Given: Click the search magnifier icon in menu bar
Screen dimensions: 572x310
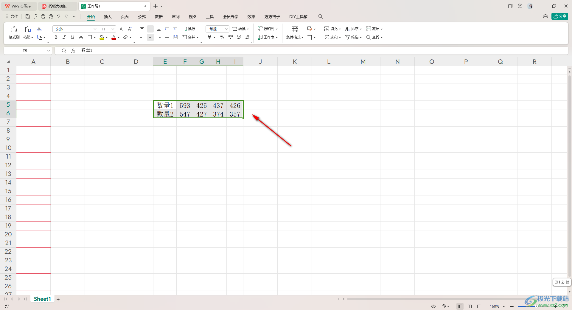Looking at the screenshot, I should [x=321, y=17].
